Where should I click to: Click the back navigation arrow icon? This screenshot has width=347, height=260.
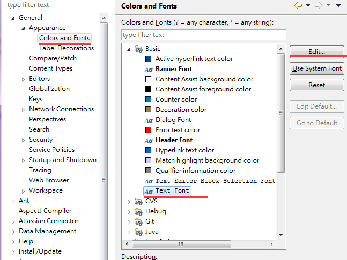(x=298, y=6)
